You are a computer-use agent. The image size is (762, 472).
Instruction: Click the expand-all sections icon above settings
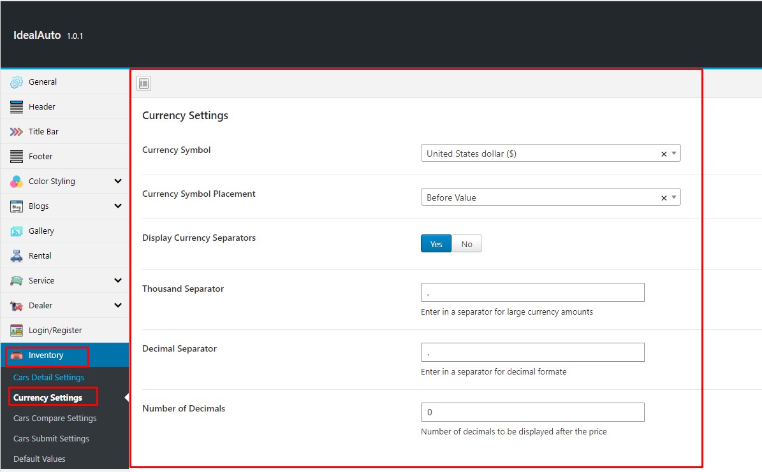point(144,83)
